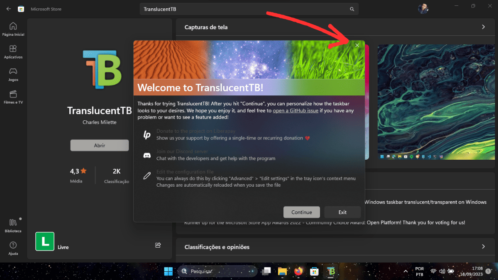Viewport: 498px width, 280px height.
Task: Open Join our Discord server link
Action: (182, 151)
